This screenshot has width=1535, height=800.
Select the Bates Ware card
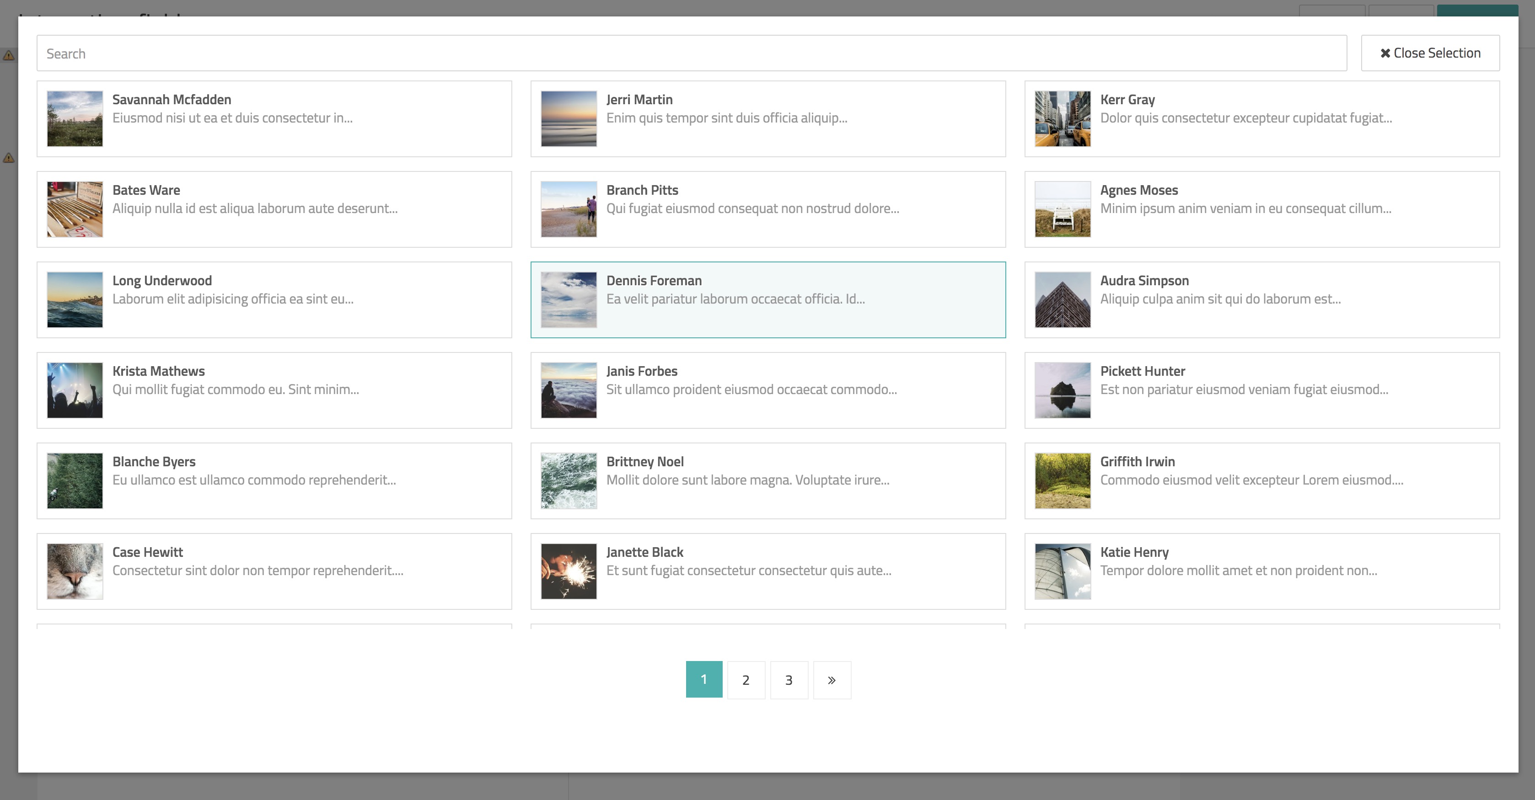click(x=274, y=209)
